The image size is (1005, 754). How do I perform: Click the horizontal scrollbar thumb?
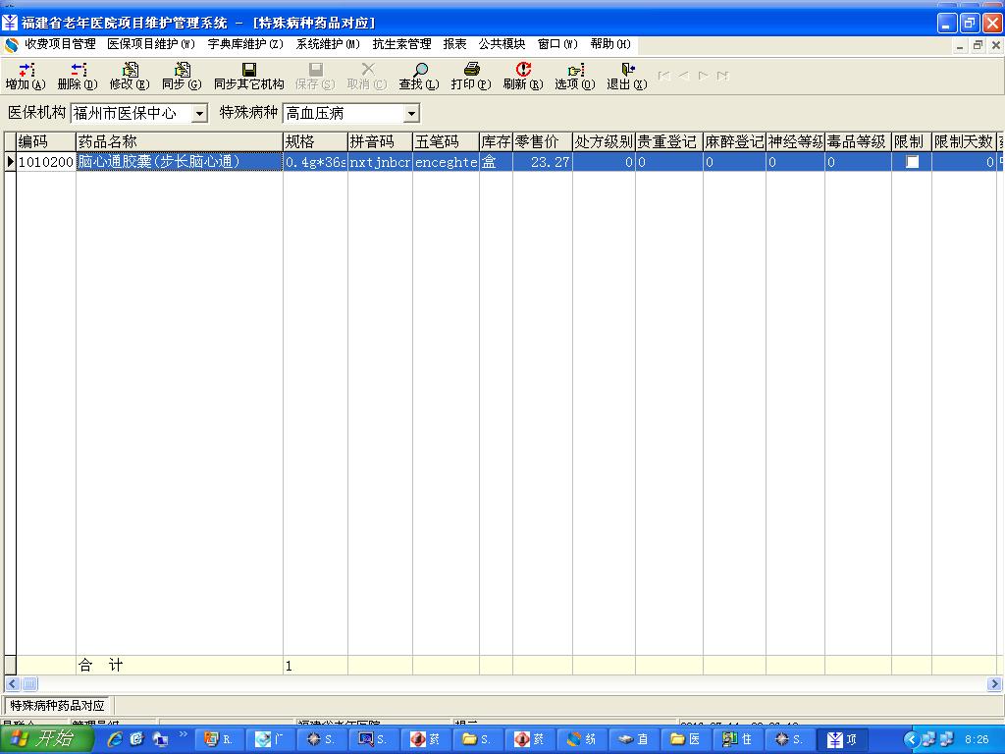[30, 684]
